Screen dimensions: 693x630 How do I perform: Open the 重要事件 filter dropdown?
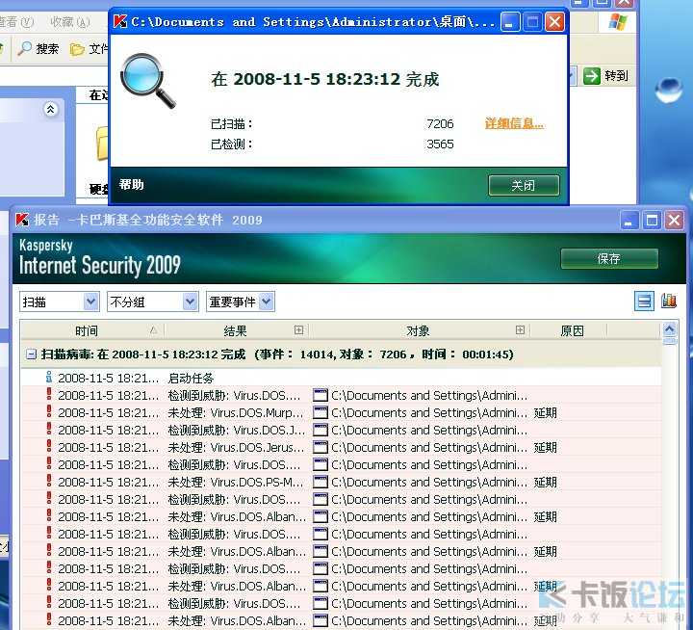coord(241,302)
